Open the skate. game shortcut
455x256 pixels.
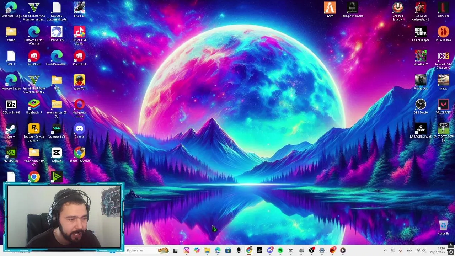(443, 82)
